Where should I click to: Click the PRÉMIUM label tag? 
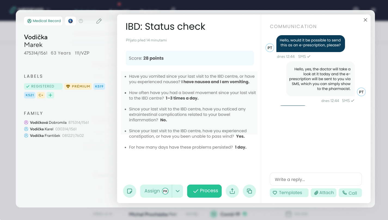click(x=78, y=86)
